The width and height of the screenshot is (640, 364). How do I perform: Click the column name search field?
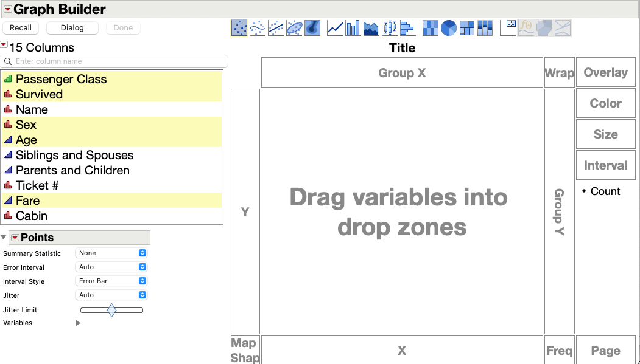[116, 61]
